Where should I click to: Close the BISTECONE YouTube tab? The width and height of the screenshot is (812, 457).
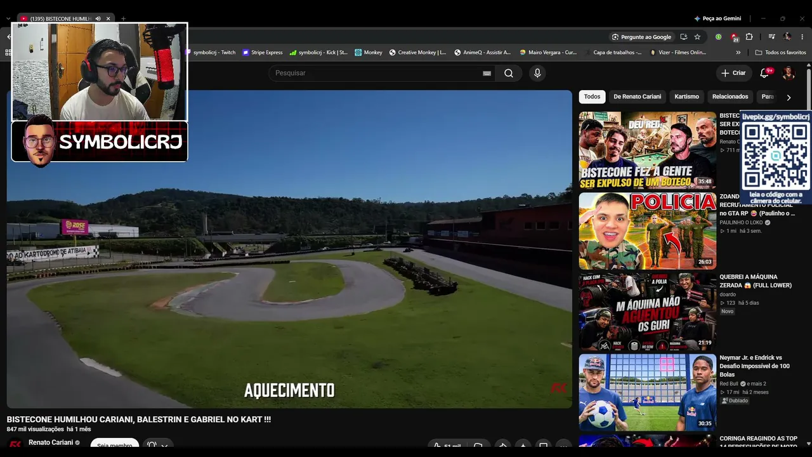point(108,18)
